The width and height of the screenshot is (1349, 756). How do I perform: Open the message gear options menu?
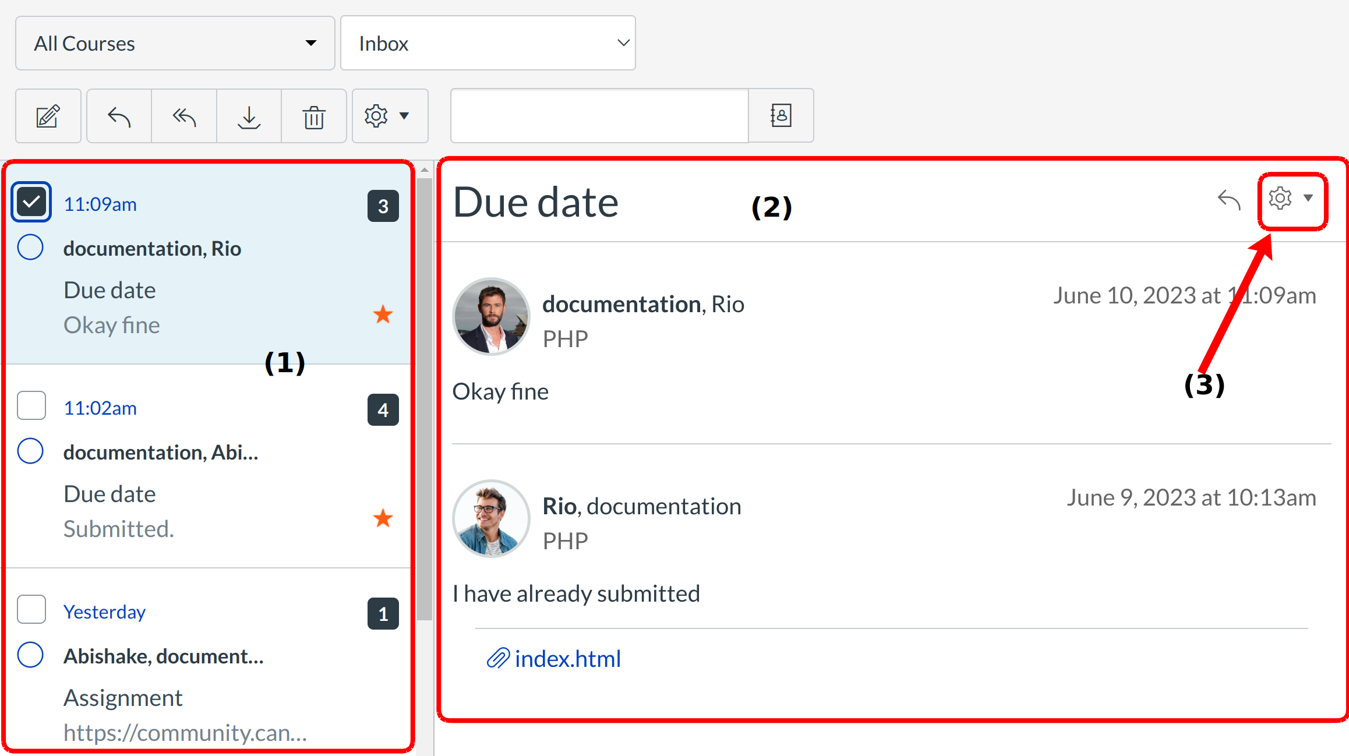click(x=1291, y=200)
